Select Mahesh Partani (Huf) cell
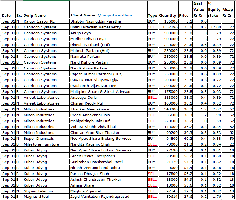The image size is (236, 200). [108, 50]
